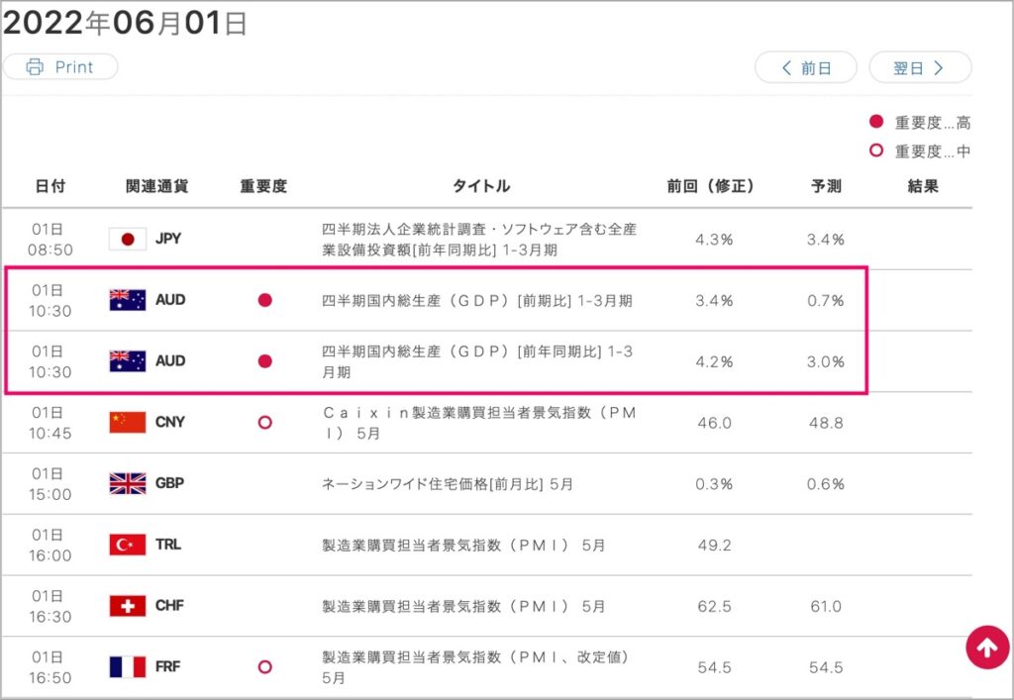This screenshot has height=700, width=1014.
Task: Go to previous day with 前日 button
Action: 806,68
